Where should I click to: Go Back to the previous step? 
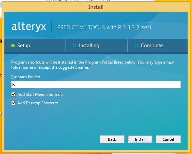112,139
